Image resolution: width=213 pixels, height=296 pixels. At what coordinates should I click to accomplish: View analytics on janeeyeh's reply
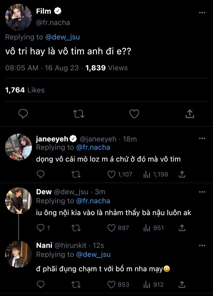(x=147, y=174)
